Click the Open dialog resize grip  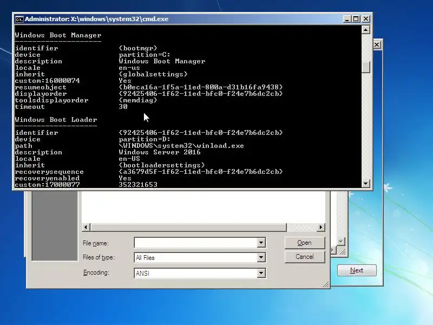[326, 284]
